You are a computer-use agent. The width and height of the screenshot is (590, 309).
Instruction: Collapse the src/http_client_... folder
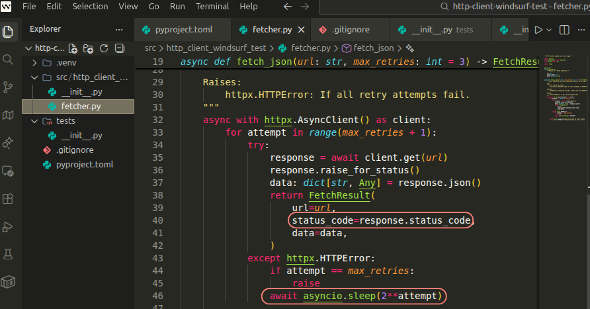point(34,77)
